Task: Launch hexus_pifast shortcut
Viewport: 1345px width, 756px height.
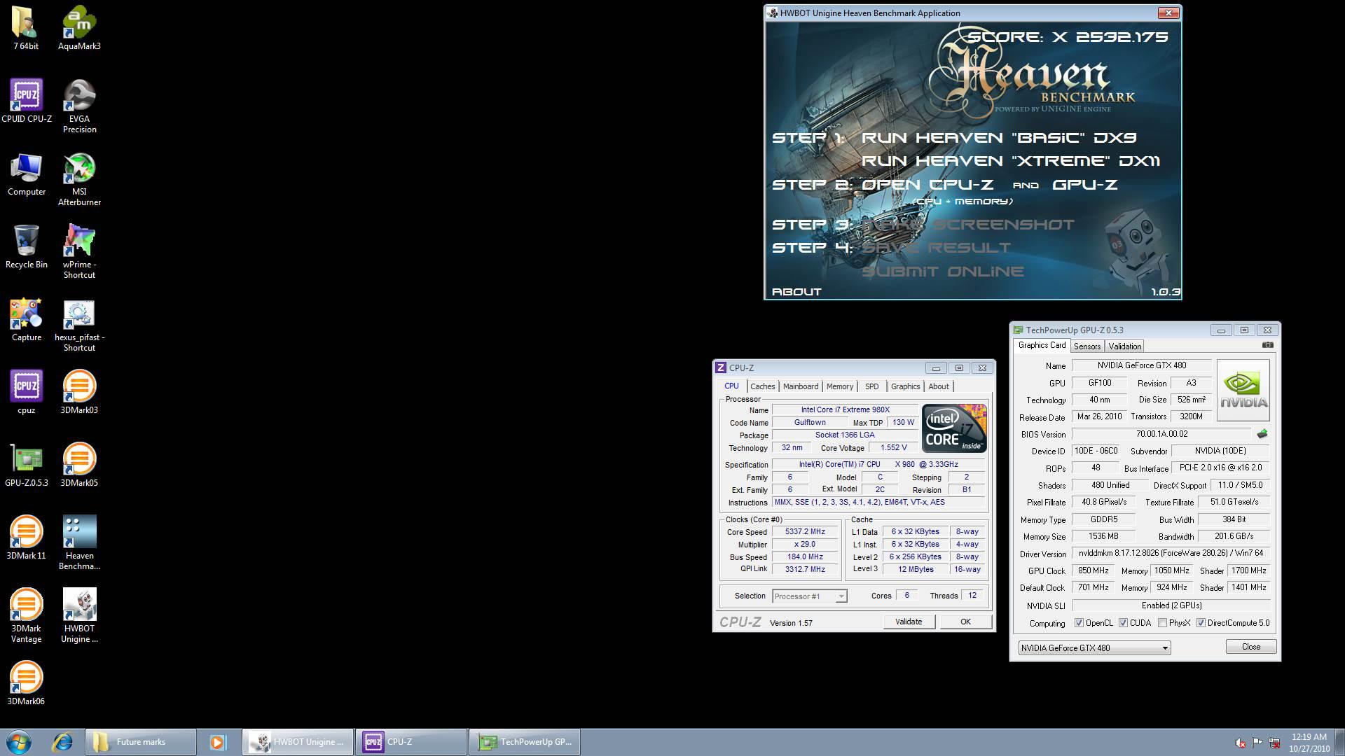Action: (79, 324)
